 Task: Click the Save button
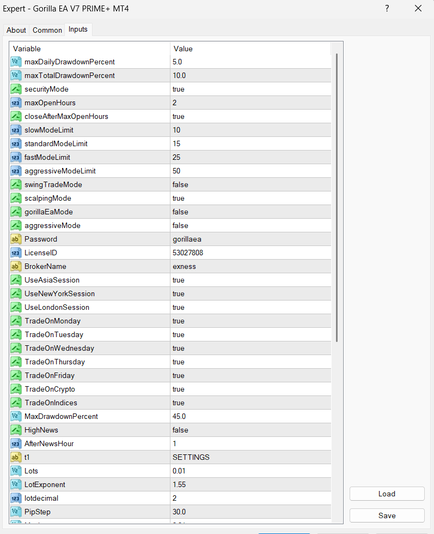point(387,515)
